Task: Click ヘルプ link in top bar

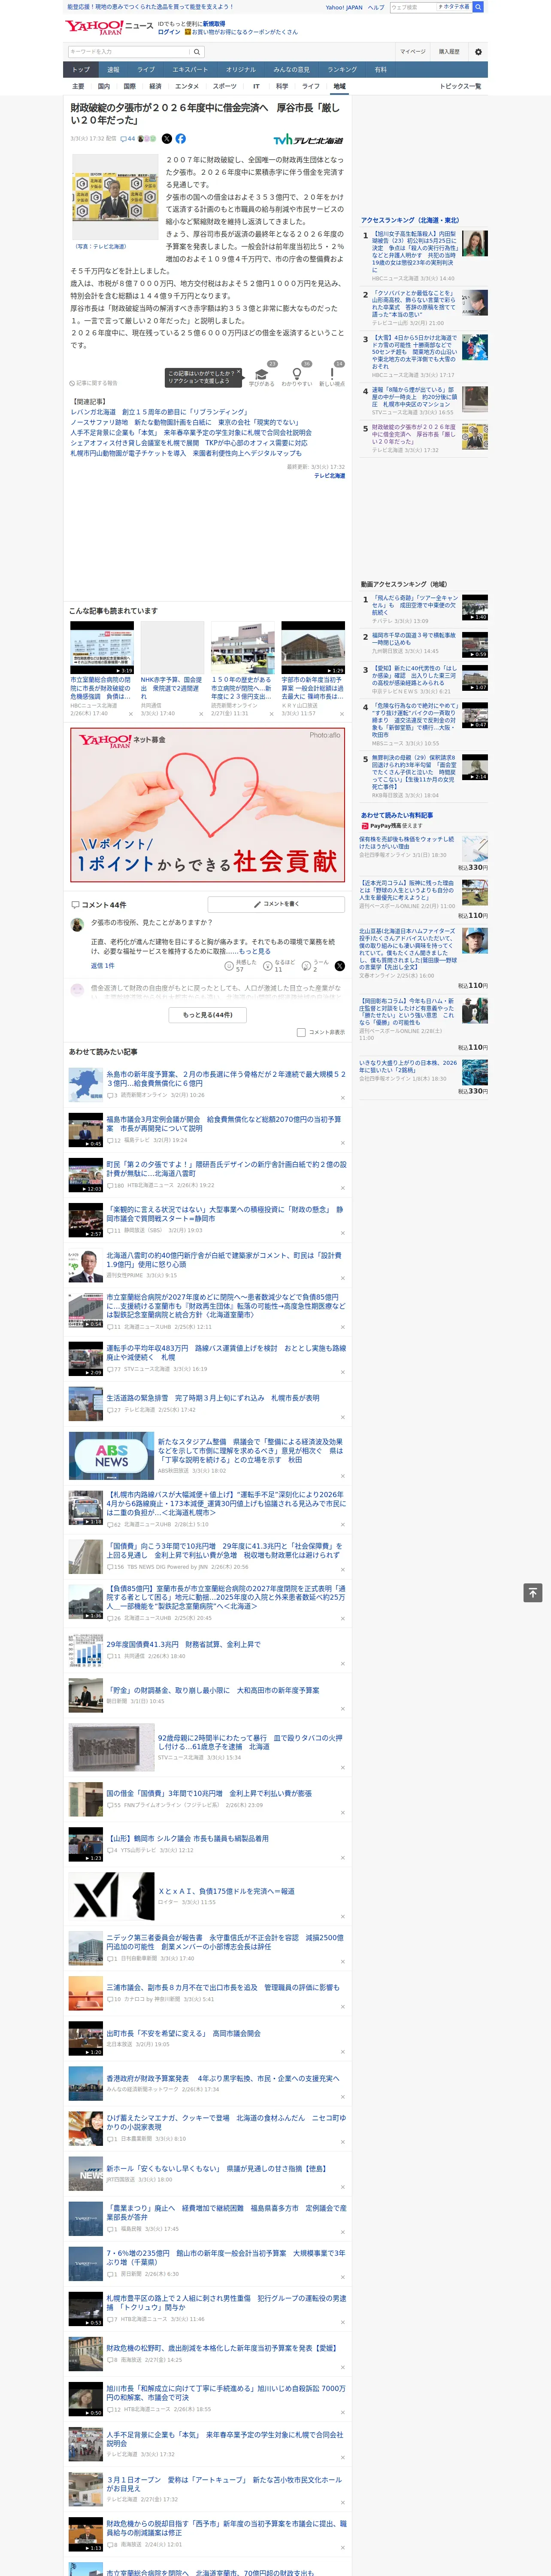Action: [376, 7]
